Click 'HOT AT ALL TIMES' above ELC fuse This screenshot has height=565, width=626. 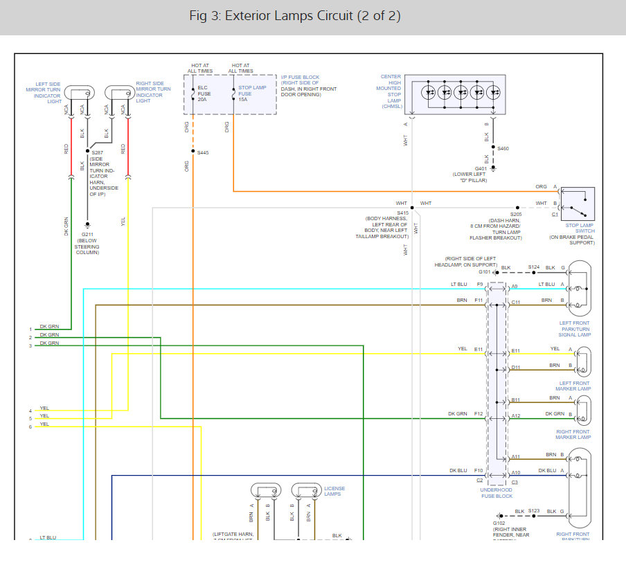200,69
